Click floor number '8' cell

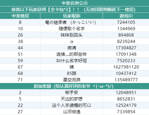tap(20, 22)
